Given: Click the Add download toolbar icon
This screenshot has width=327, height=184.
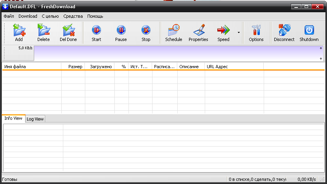Looking at the screenshot, I should (19, 33).
